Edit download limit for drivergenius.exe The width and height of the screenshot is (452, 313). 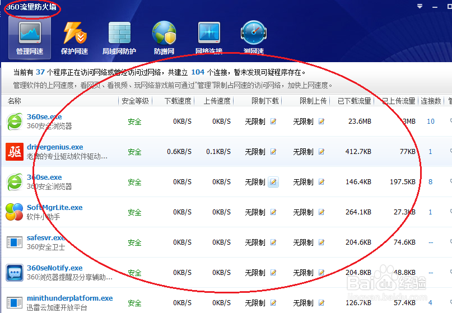(273, 152)
